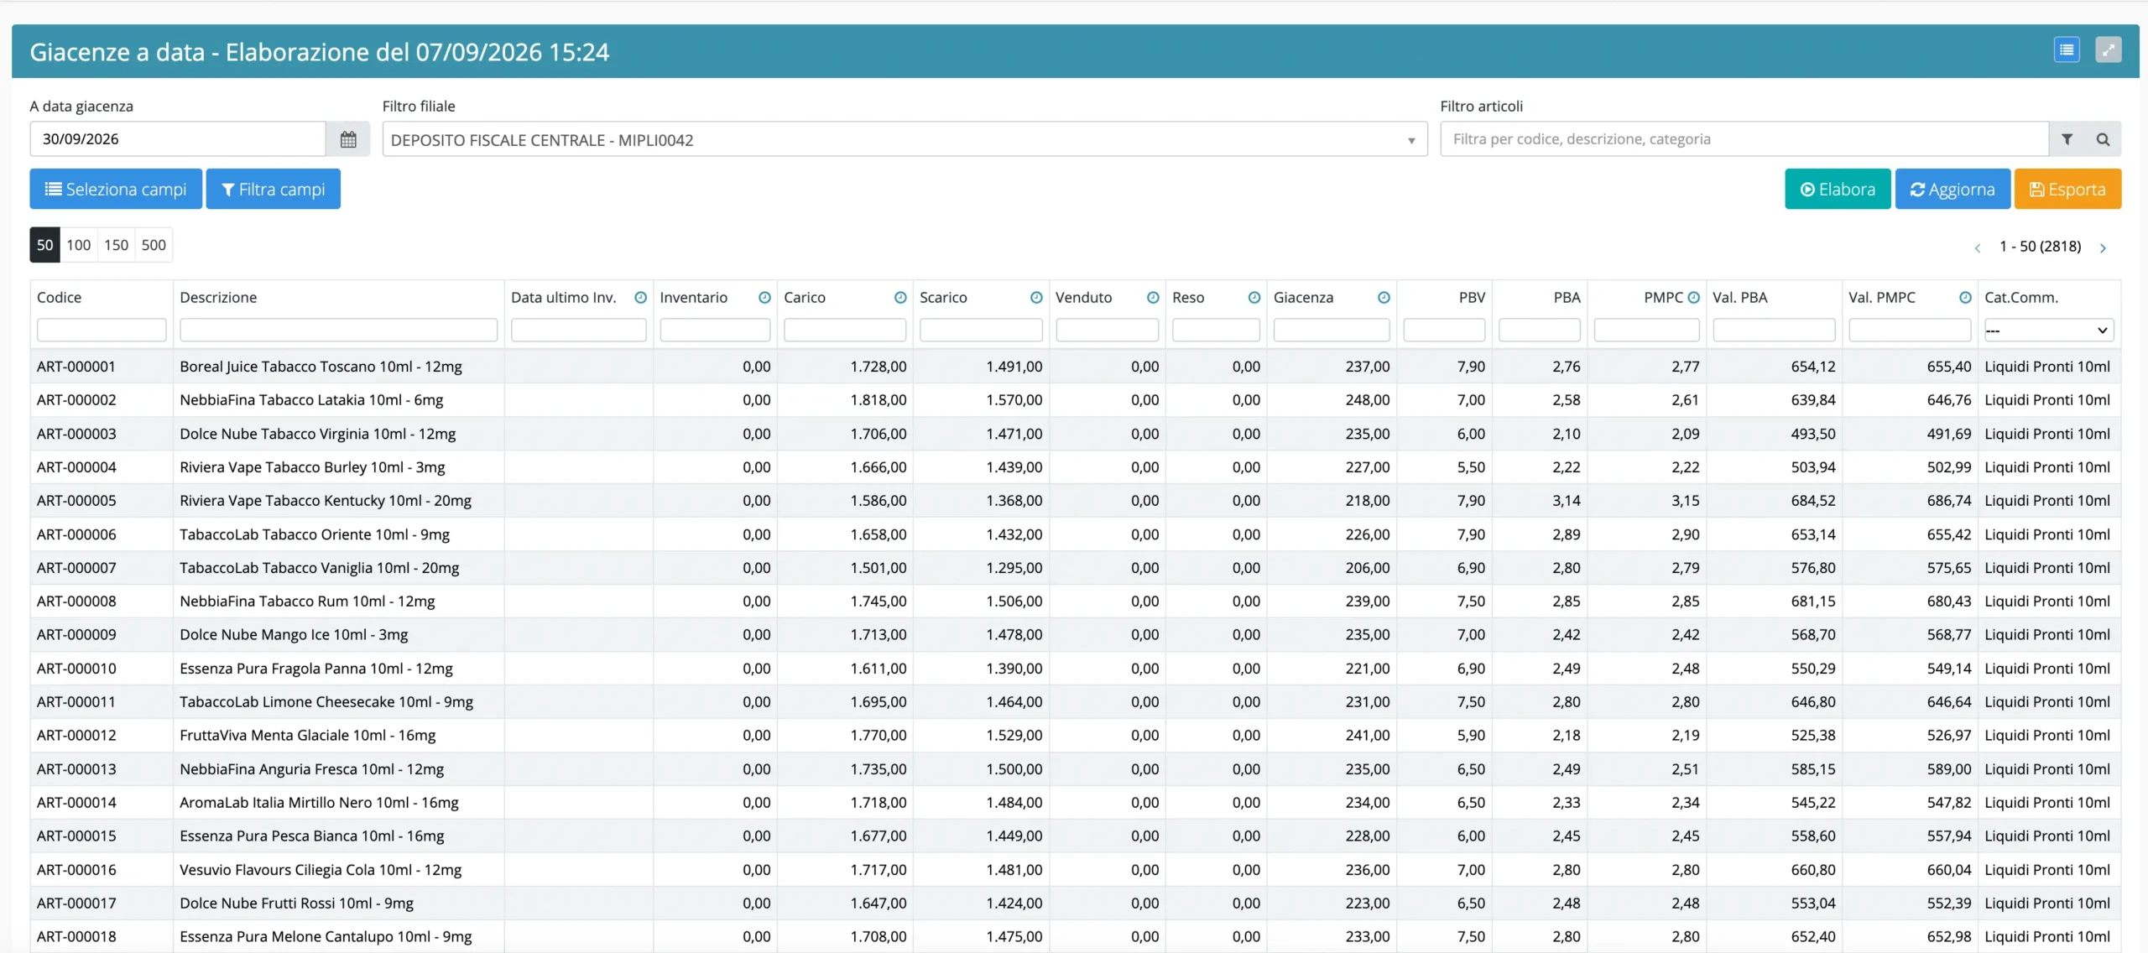Open the Cat.Comm. filter dropdown

(2048, 331)
